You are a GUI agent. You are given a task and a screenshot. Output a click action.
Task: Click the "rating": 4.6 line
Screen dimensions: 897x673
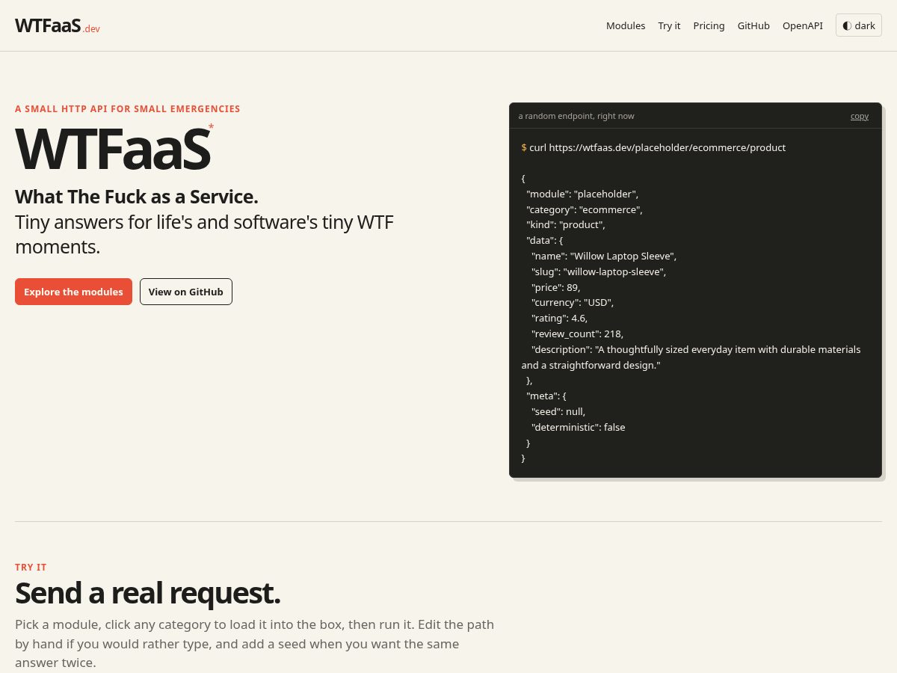point(559,318)
